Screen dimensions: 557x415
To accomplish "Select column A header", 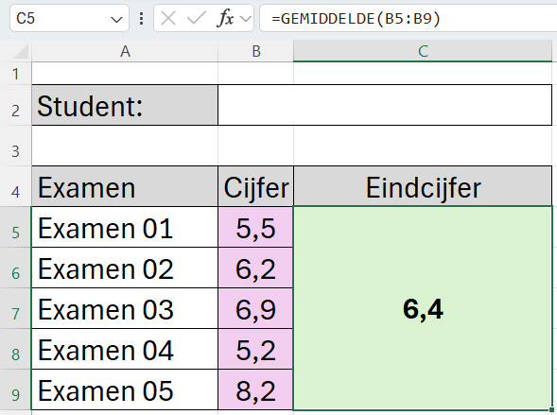I will tap(125, 51).
